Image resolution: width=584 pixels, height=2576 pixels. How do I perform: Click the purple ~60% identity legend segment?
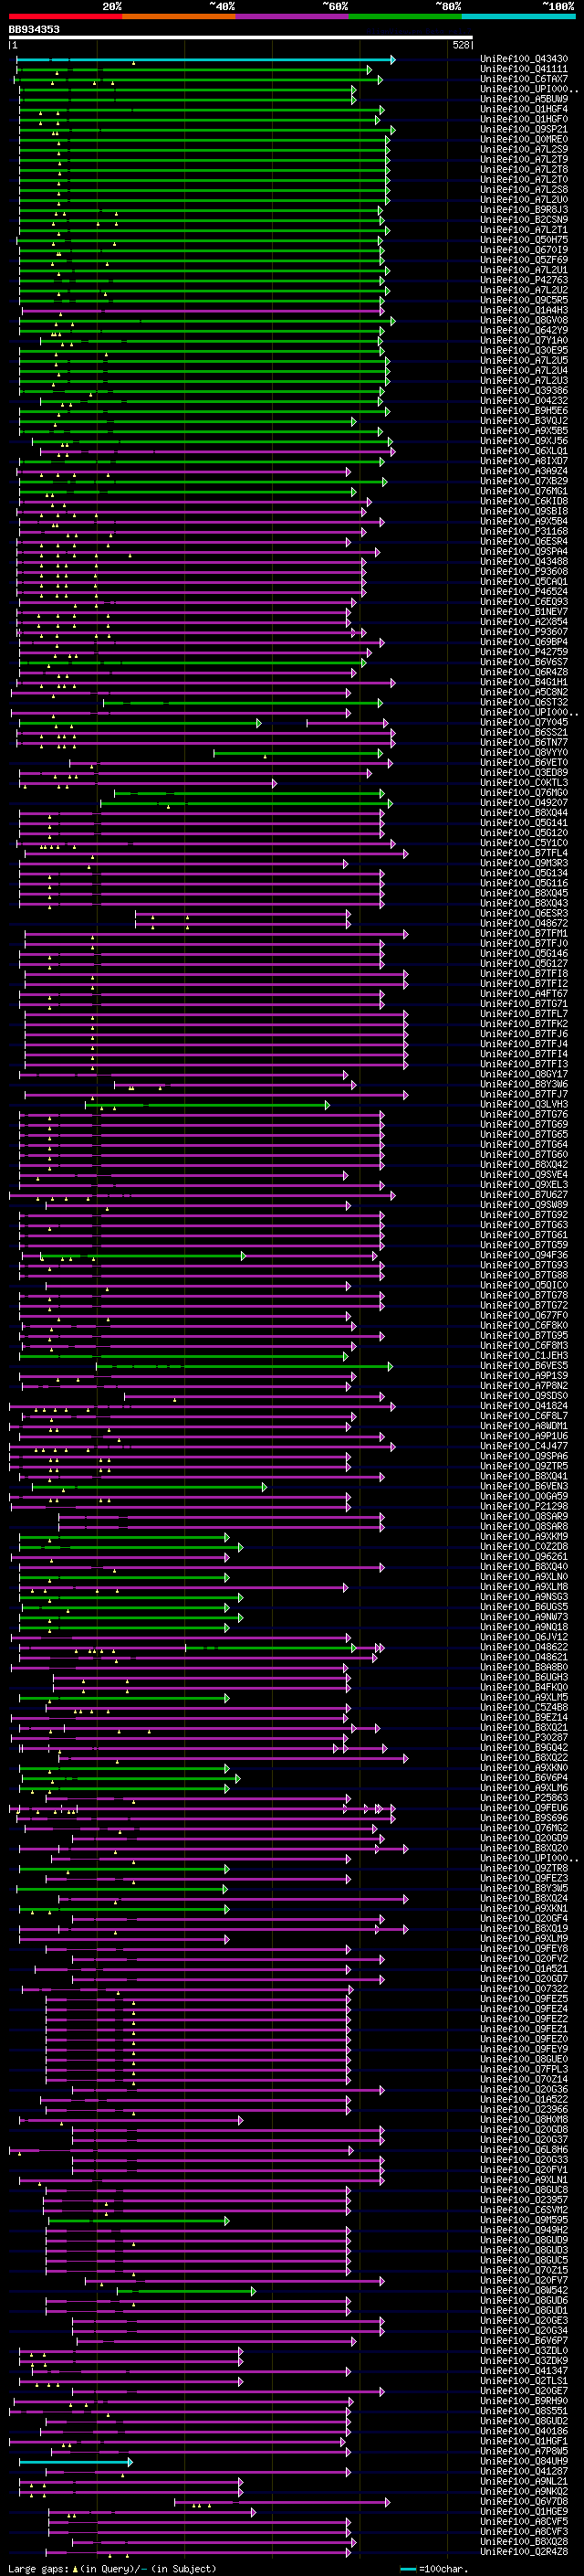293,16
